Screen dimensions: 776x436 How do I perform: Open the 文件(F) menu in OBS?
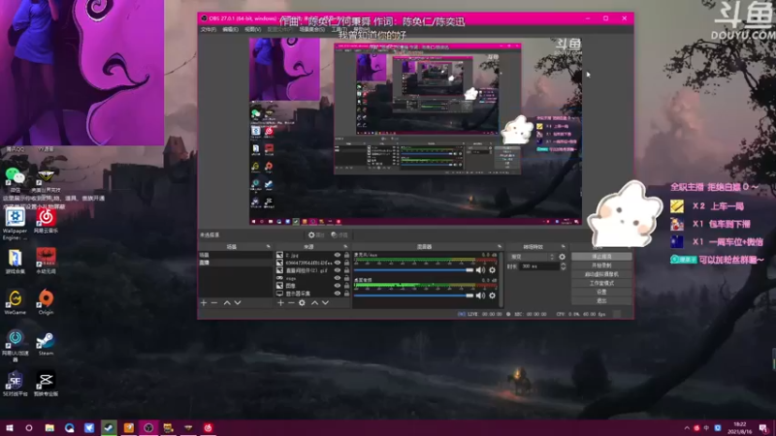(209, 30)
